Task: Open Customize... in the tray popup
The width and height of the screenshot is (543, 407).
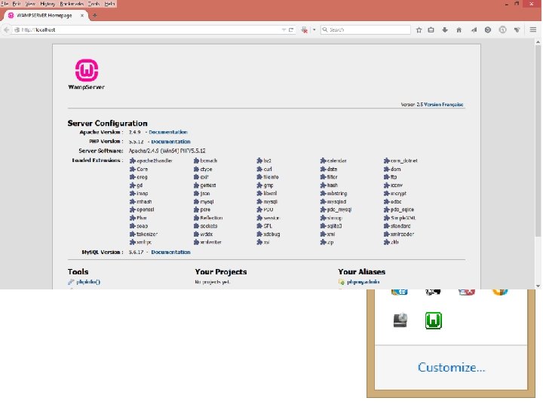Action: pyautogui.click(x=451, y=367)
